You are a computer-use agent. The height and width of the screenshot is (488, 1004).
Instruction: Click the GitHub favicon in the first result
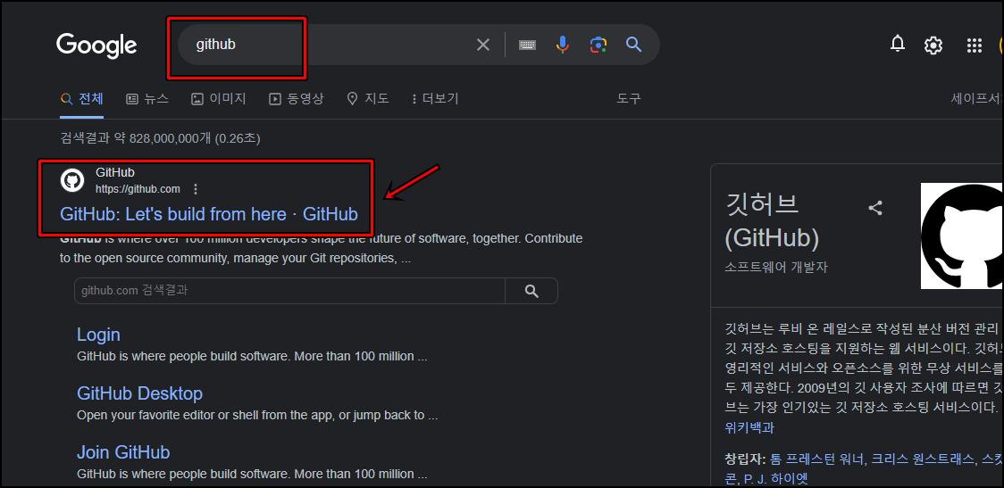point(72,180)
